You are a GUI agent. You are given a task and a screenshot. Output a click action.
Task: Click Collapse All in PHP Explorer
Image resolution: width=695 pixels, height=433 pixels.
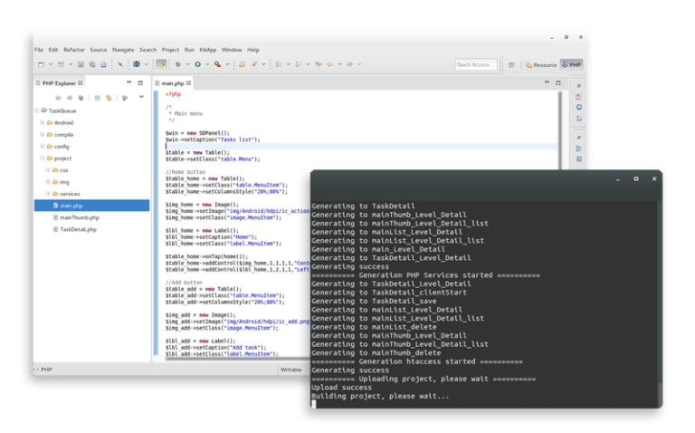[97, 98]
